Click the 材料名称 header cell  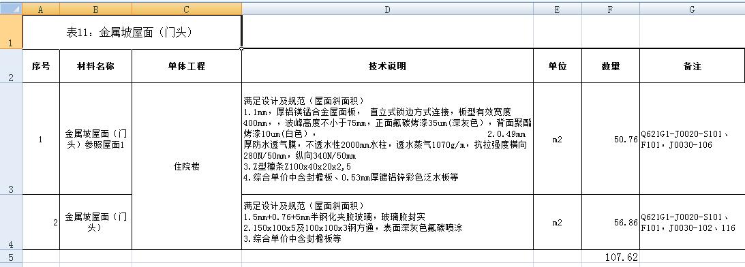tap(96, 66)
